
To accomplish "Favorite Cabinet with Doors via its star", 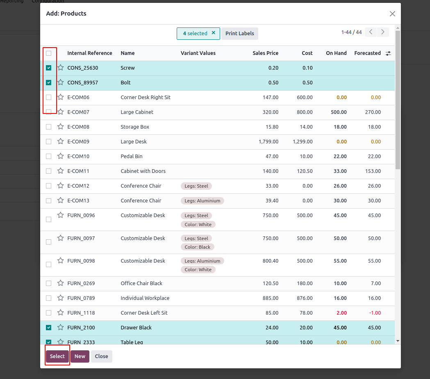I will (x=61, y=171).
